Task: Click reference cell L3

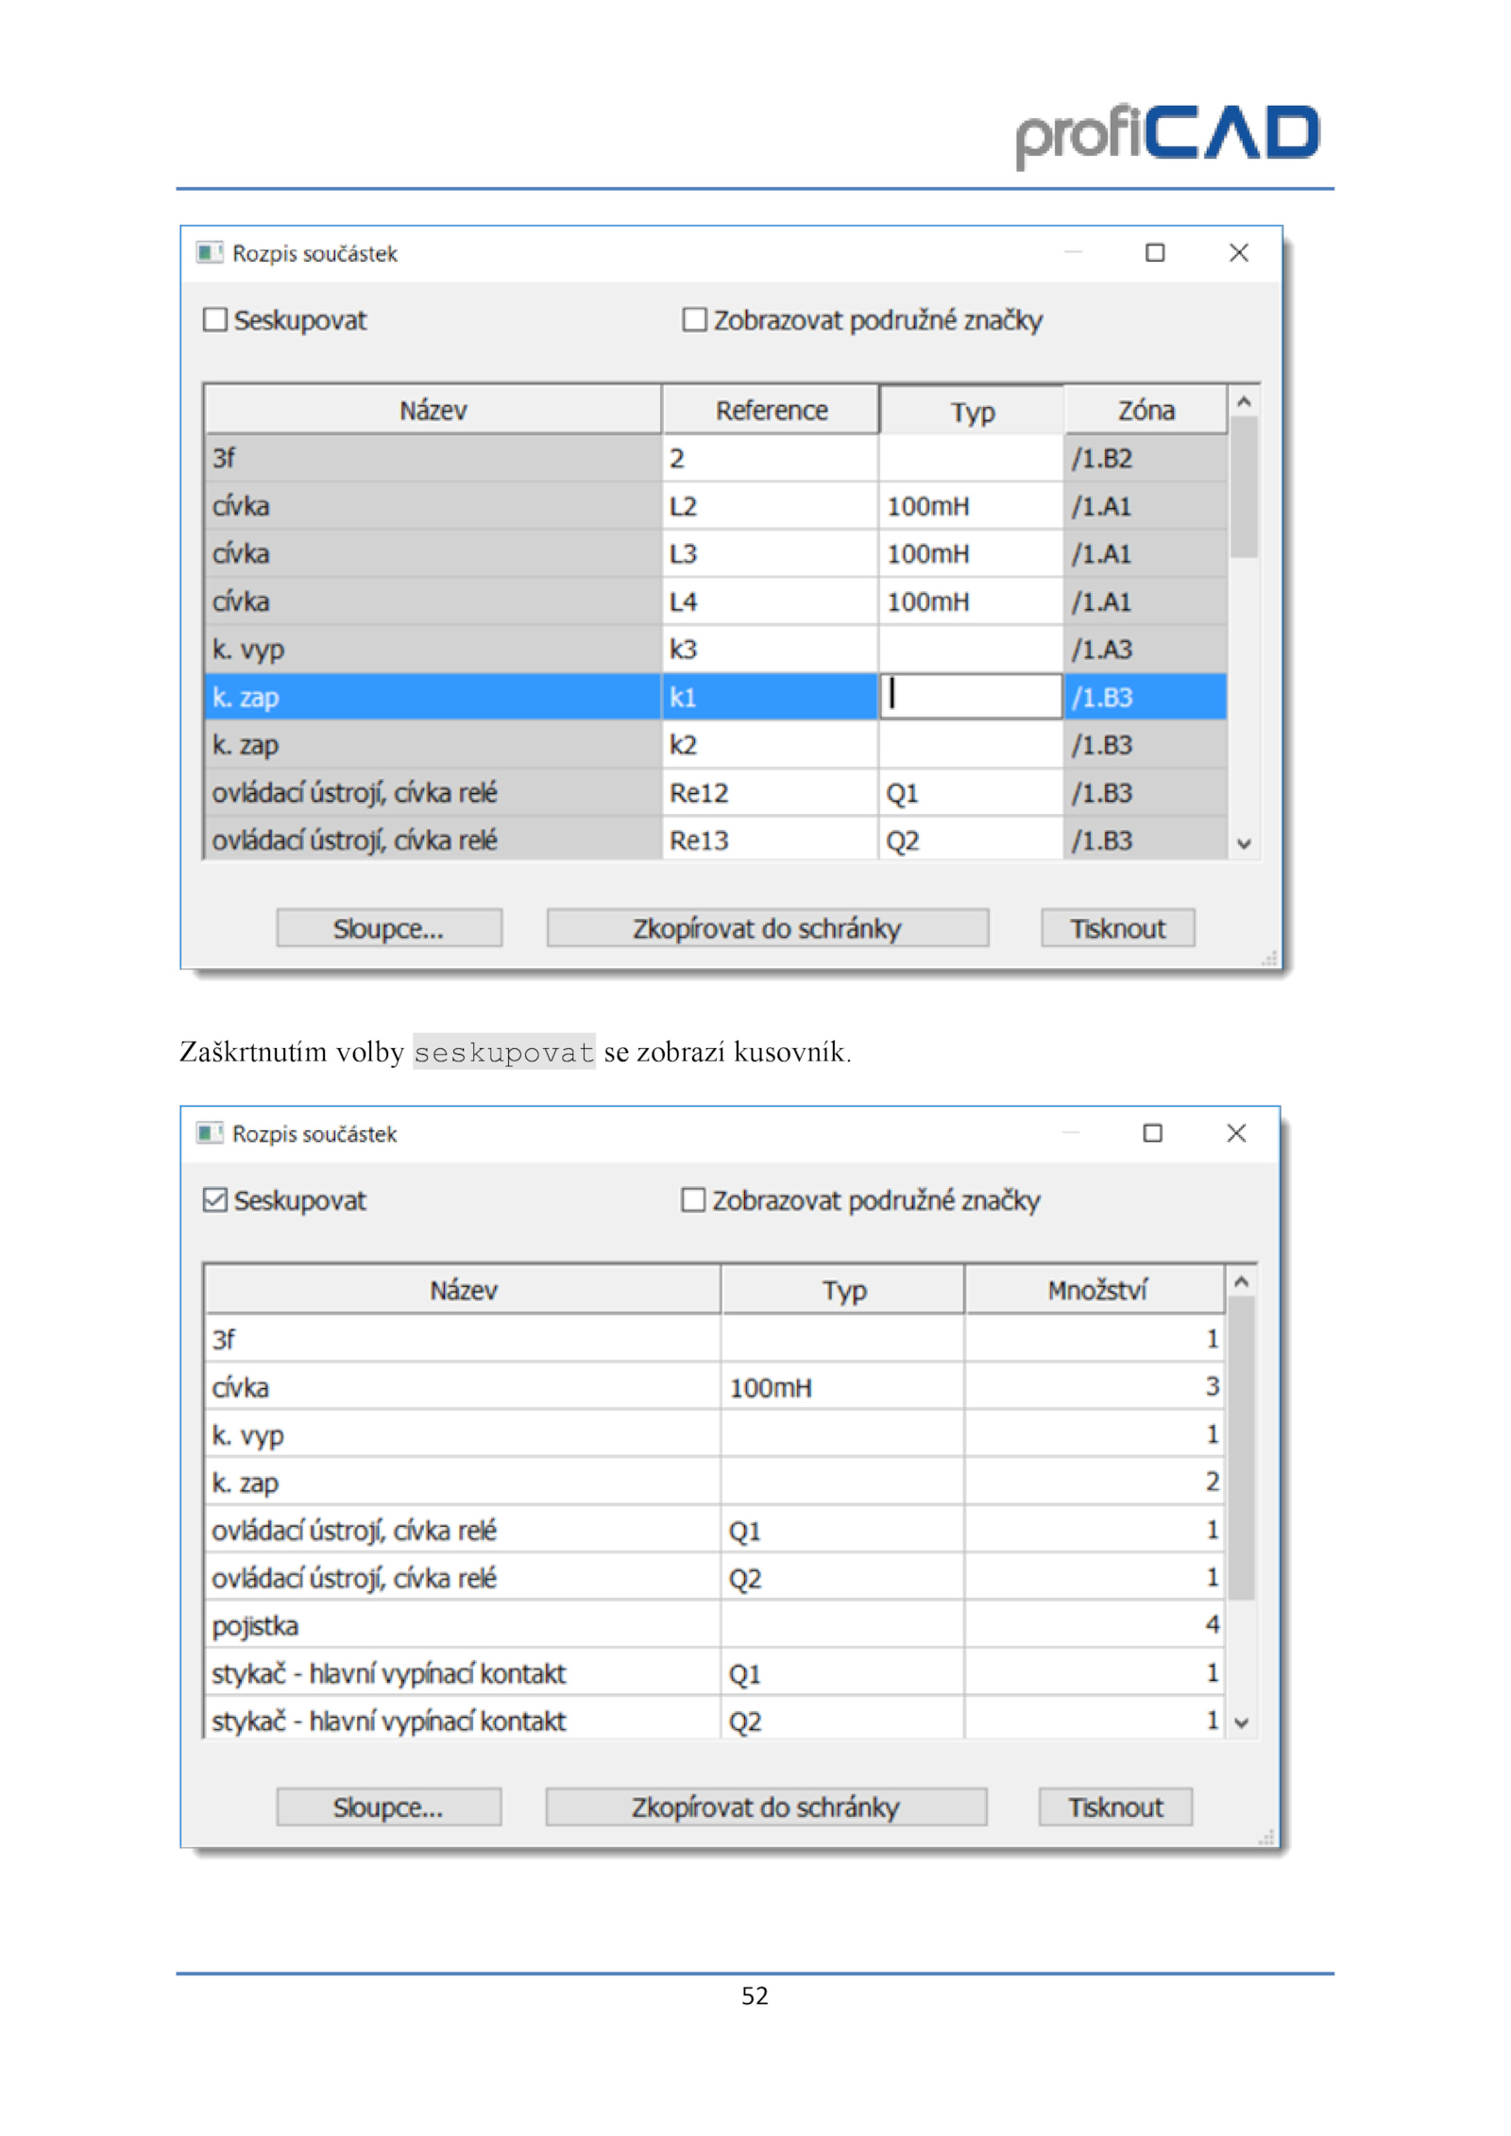Action: (x=770, y=554)
